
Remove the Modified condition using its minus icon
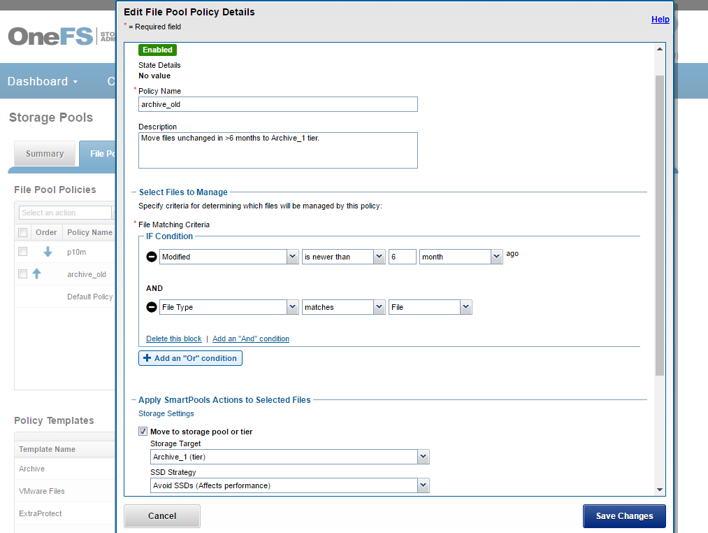(x=152, y=257)
